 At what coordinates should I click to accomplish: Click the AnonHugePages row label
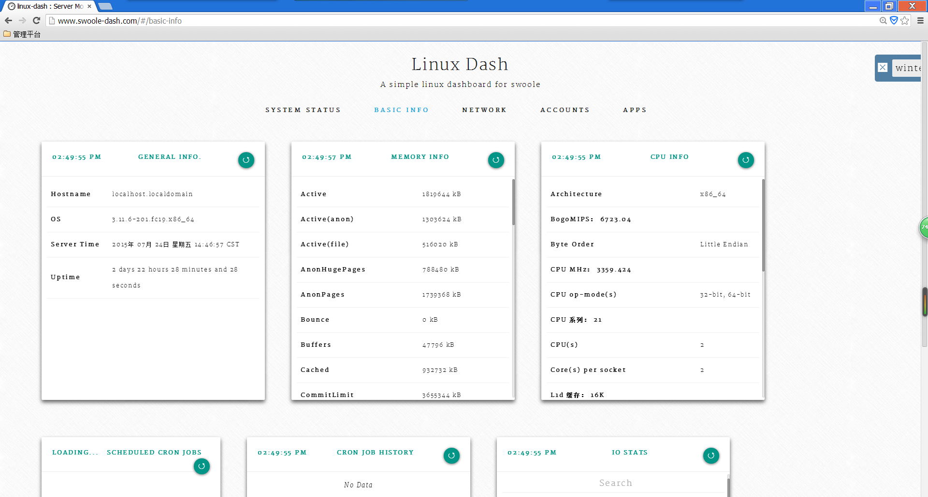click(x=333, y=270)
